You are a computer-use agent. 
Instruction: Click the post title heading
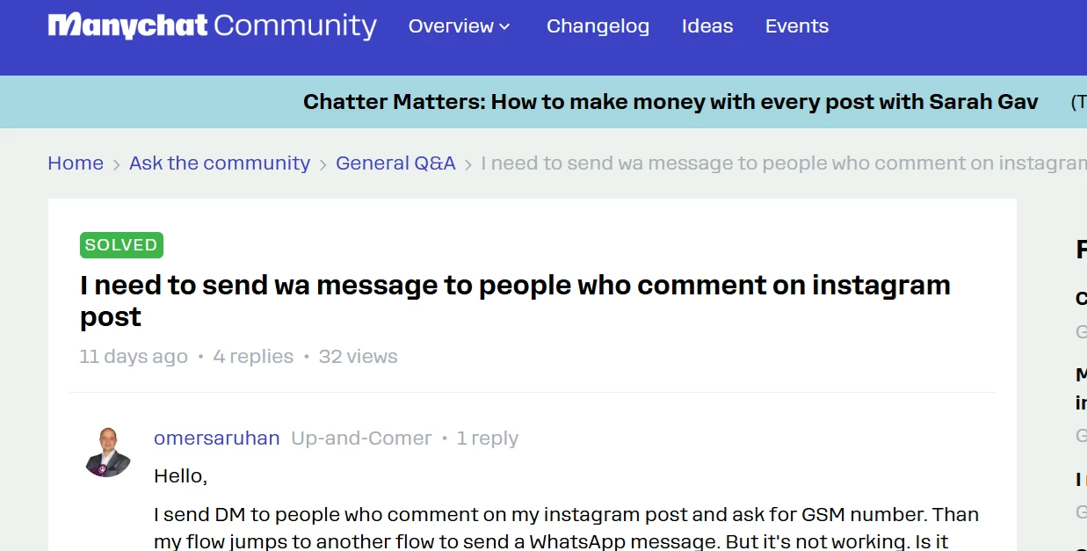pos(515,301)
